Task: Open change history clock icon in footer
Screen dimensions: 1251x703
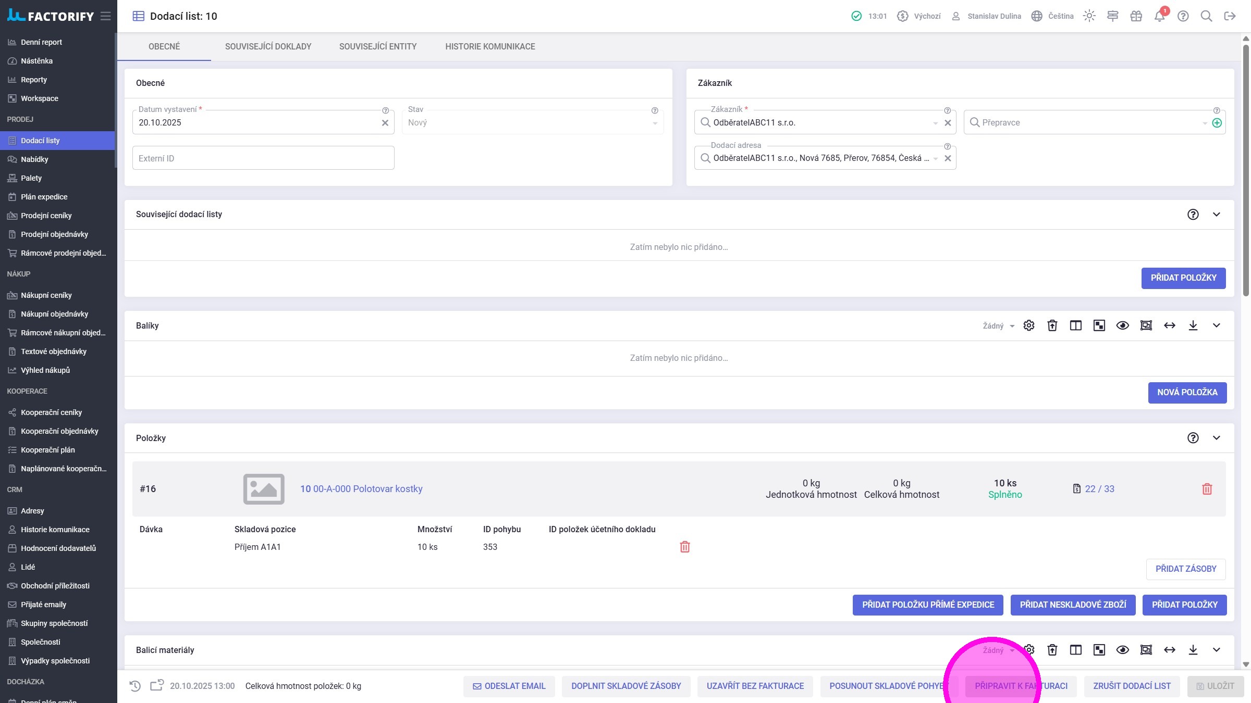Action: [135, 686]
